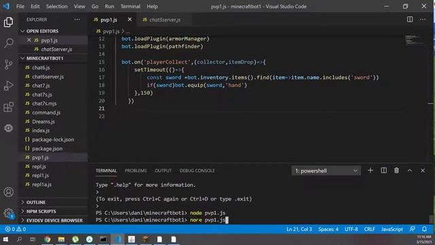Select the Terminal panel tab
This screenshot has height=245, width=435.
(106, 171)
